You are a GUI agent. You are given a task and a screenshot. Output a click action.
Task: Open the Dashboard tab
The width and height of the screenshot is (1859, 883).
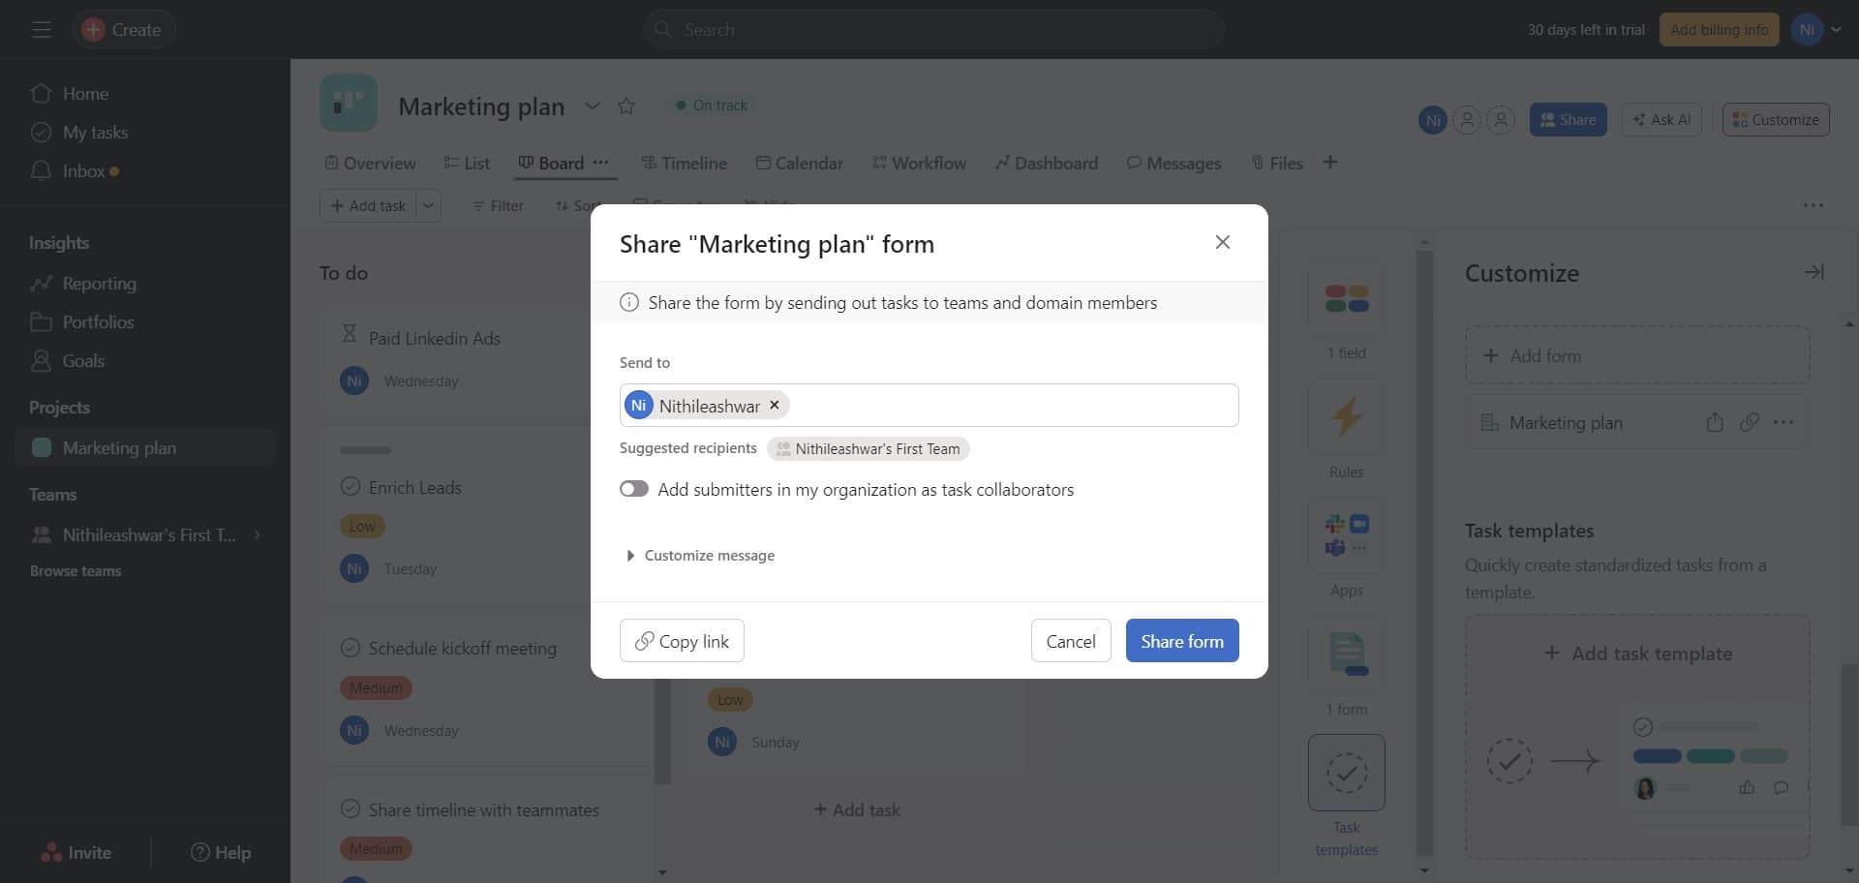click(1046, 164)
